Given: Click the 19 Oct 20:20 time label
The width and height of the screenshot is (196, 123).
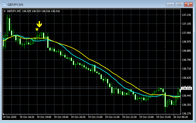Looking at the screenshot, I should click(x=78, y=117).
